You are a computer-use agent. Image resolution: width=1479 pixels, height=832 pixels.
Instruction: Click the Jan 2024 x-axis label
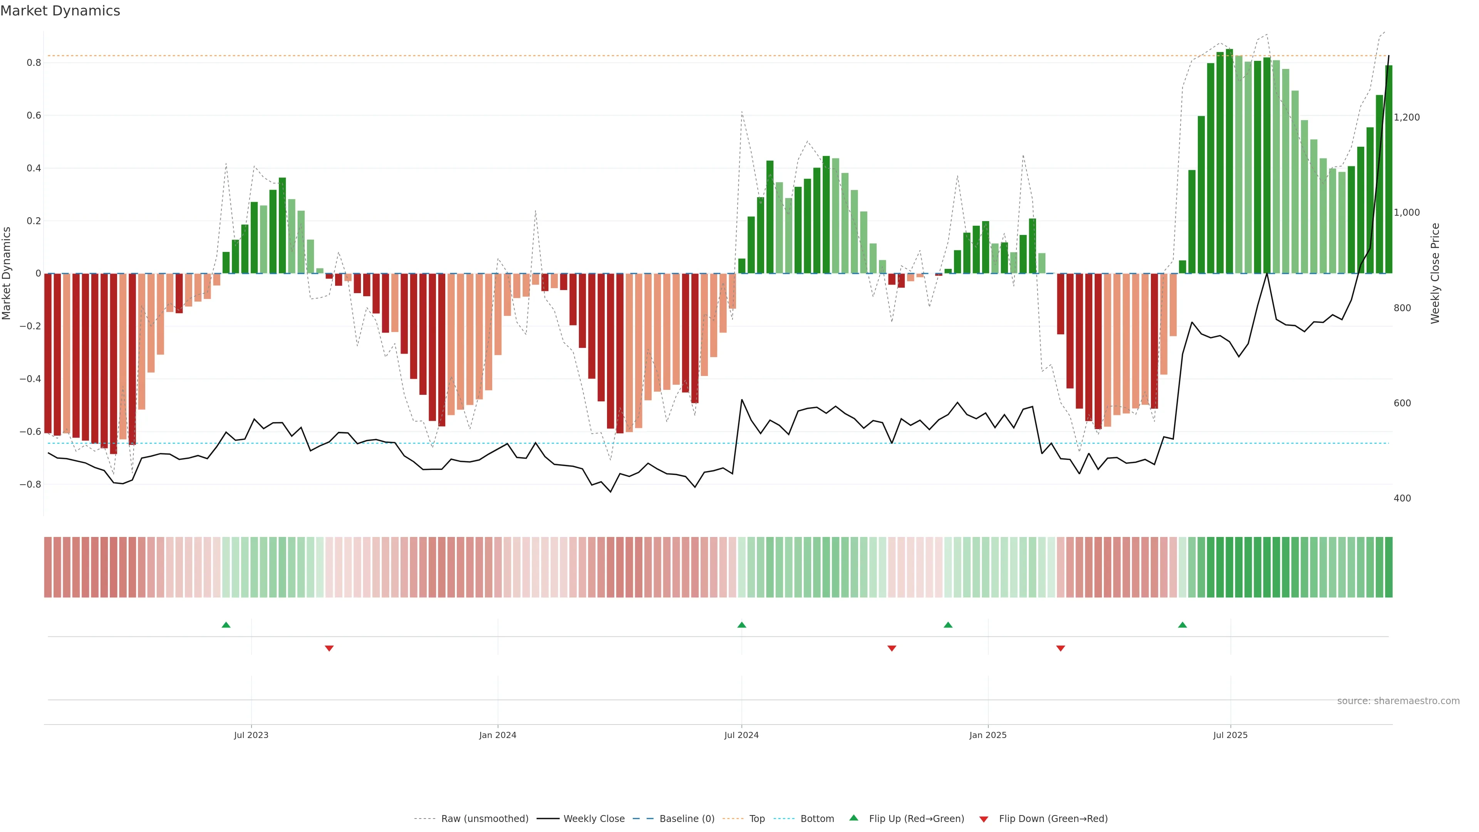pos(498,735)
